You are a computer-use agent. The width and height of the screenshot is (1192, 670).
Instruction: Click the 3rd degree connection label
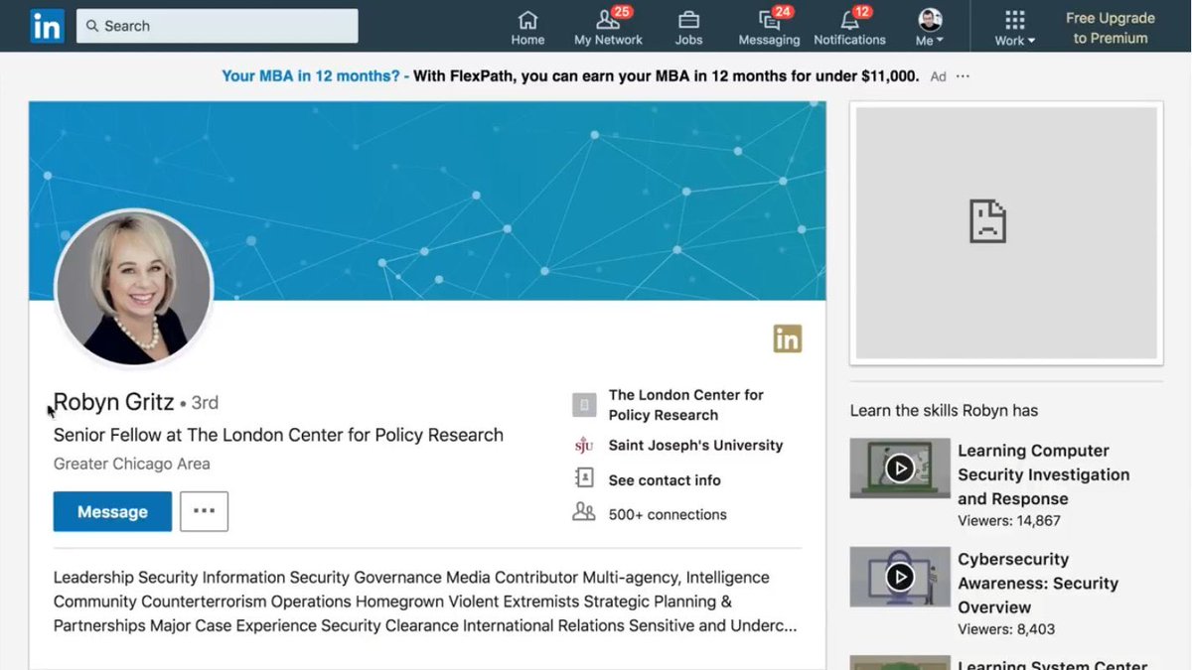click(x=205, y=403)
